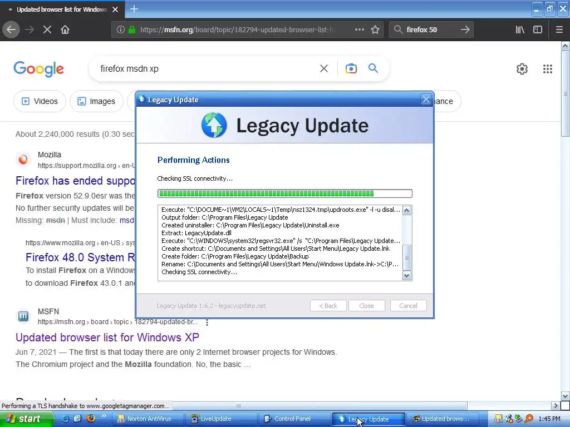Submit the firefox 50 search arrow

point(465,29)
